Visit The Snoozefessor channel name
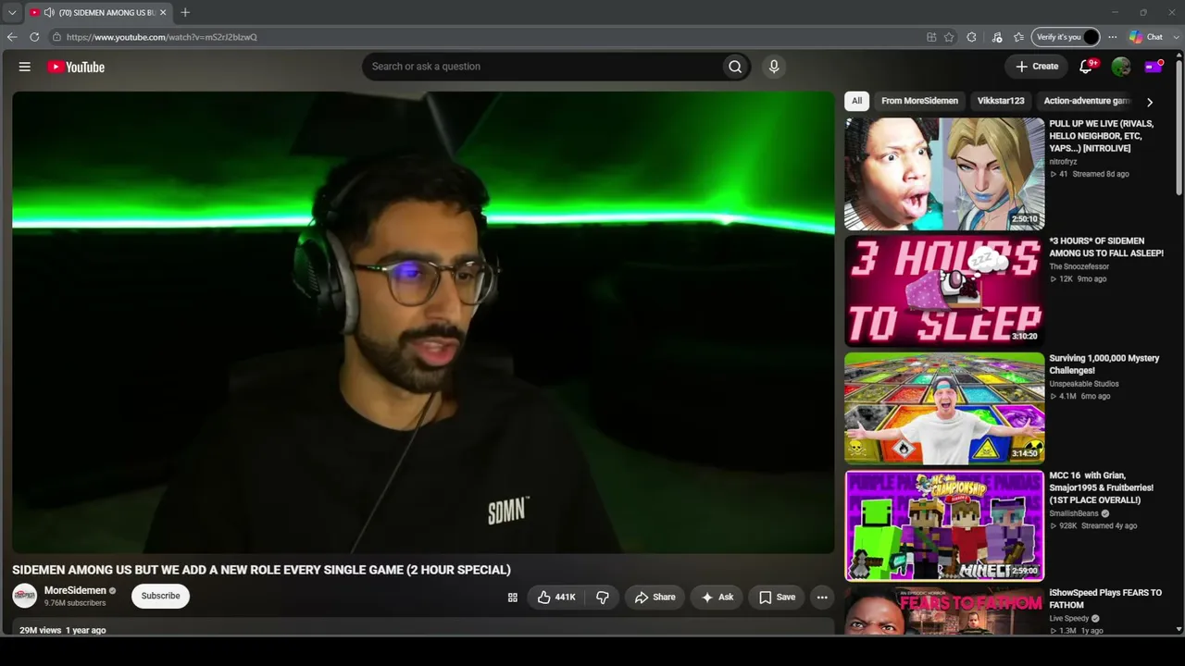 (1079, 266)
